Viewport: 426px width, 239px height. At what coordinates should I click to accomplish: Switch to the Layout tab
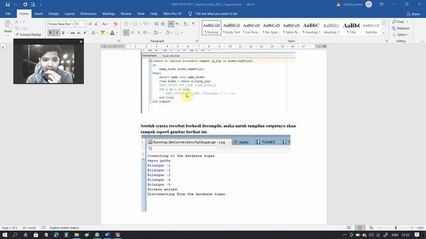click(x=69, y=13)
